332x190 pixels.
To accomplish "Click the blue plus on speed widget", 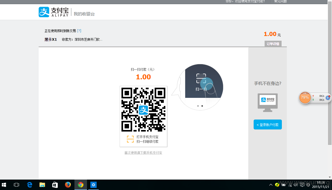I will (328, 98).
